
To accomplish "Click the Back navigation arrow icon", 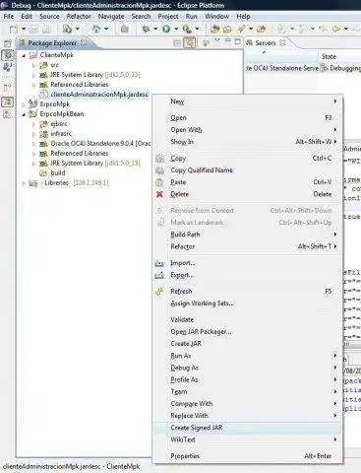I will [x=336, y=30].
